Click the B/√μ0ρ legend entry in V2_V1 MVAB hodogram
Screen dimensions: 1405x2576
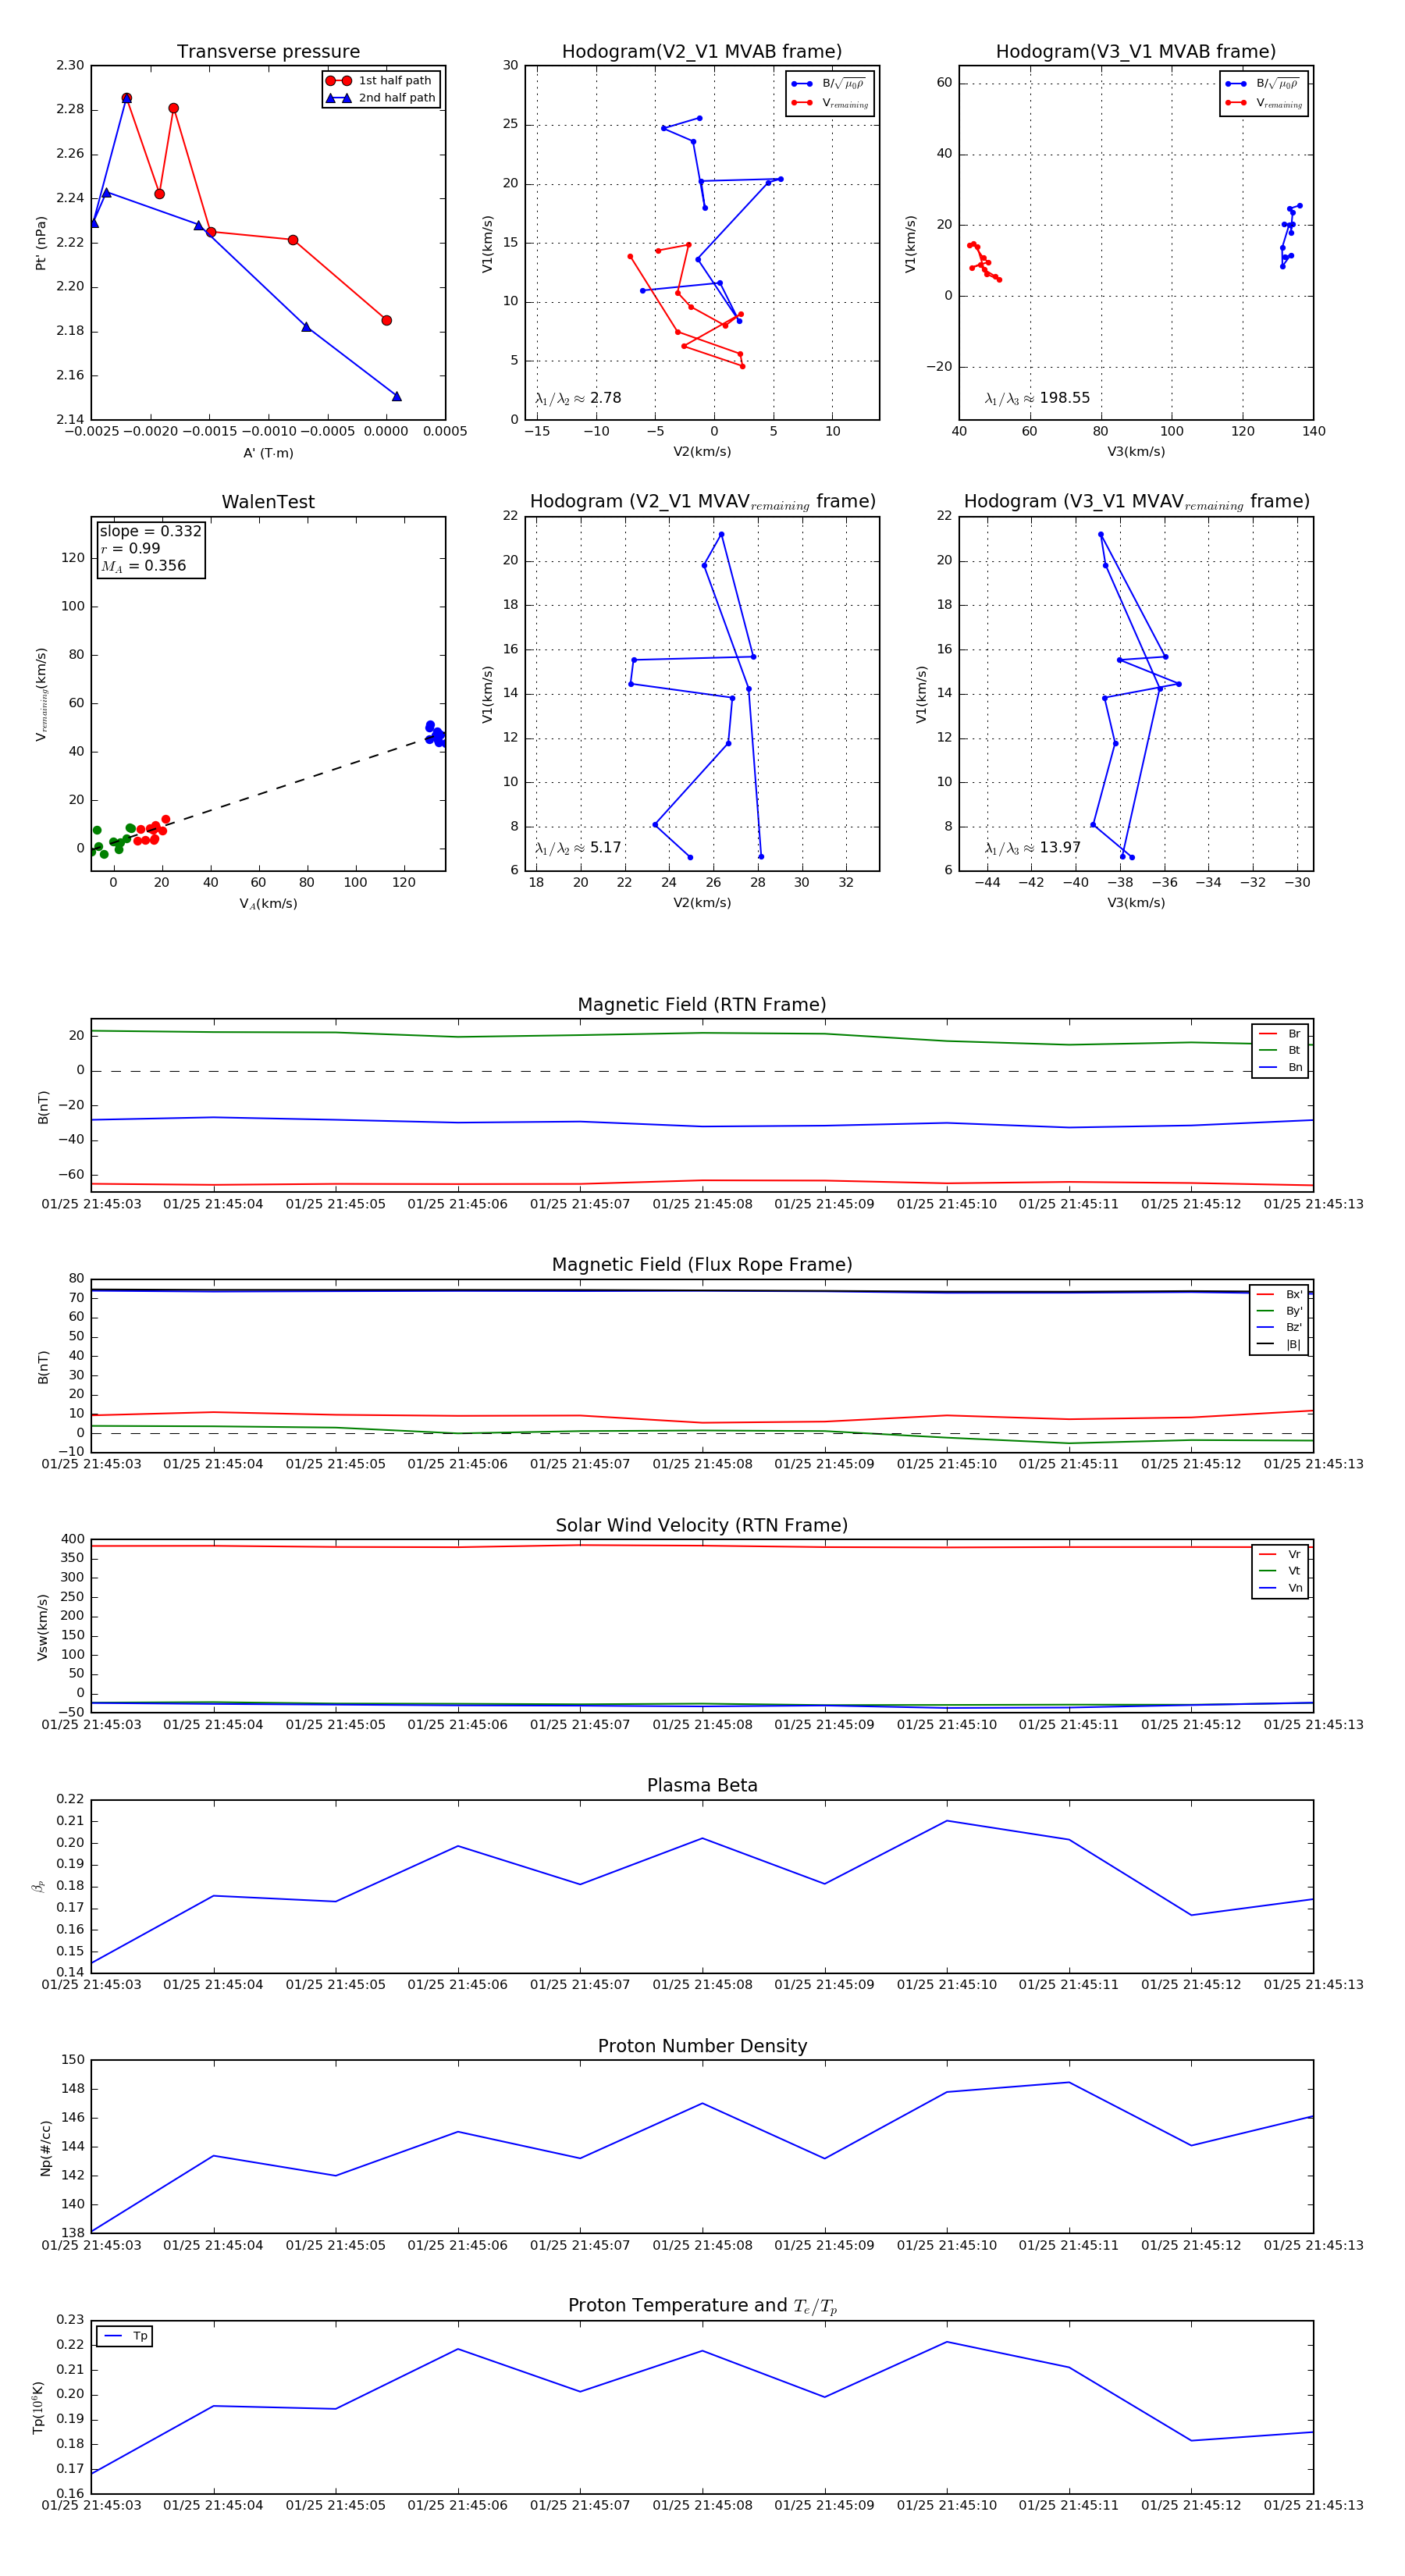829,84
